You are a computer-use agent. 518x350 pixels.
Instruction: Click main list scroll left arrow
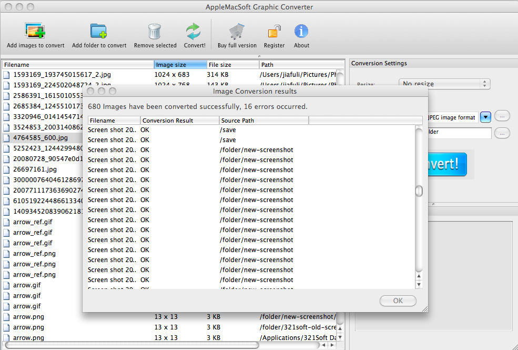click(x=324, y=345)
